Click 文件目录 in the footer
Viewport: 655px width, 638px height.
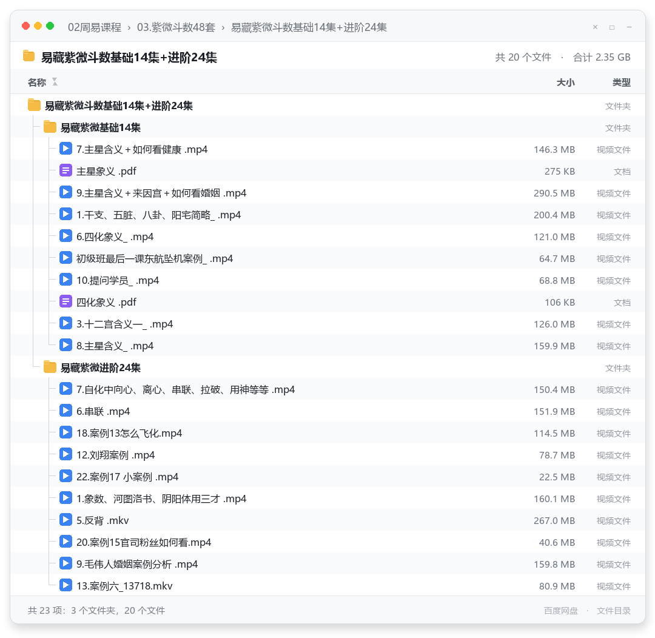point(614,611)
